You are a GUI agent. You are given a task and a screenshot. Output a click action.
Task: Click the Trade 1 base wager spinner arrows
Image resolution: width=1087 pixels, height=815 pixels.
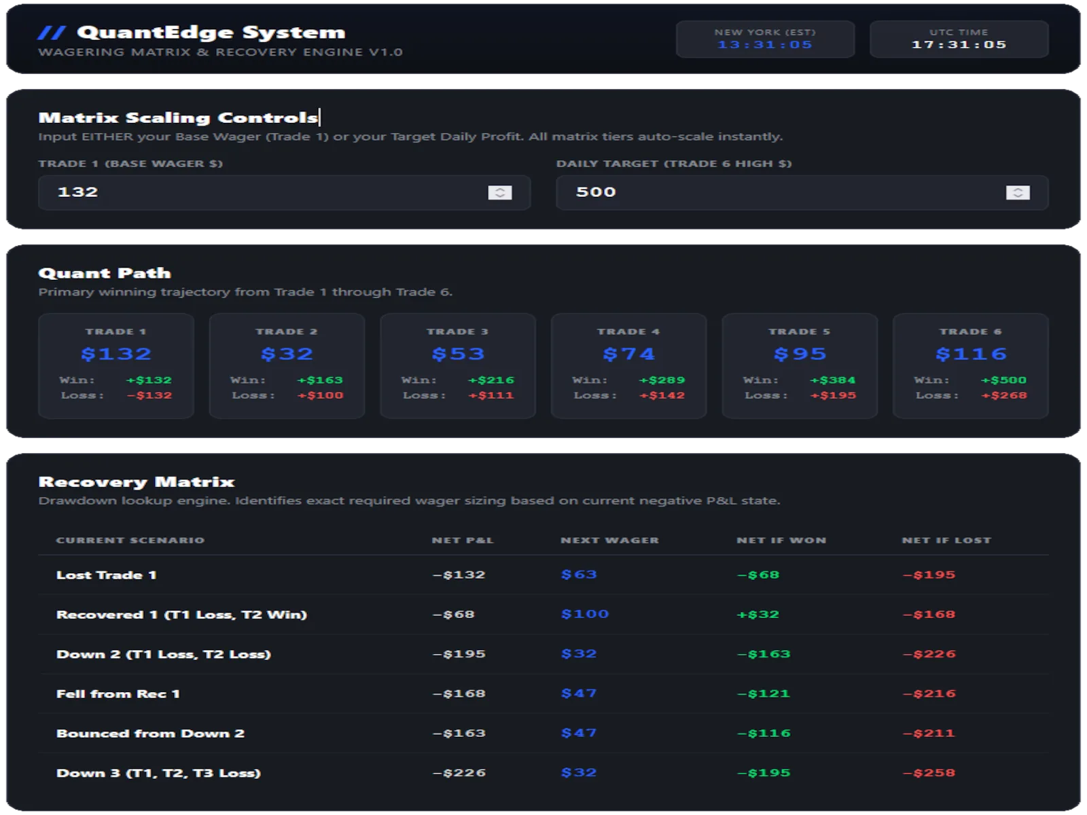[500, 193]
